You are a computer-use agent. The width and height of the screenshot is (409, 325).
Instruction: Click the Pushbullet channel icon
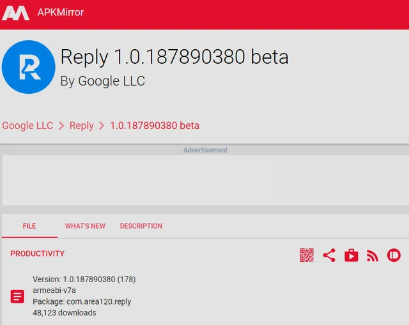pyautogui.click(x=394, y=255)
